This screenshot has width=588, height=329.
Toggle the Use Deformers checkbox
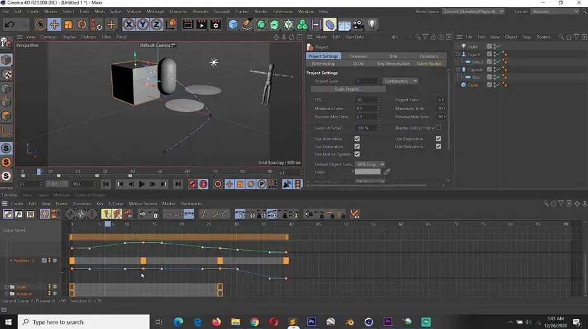click(438, 147)
